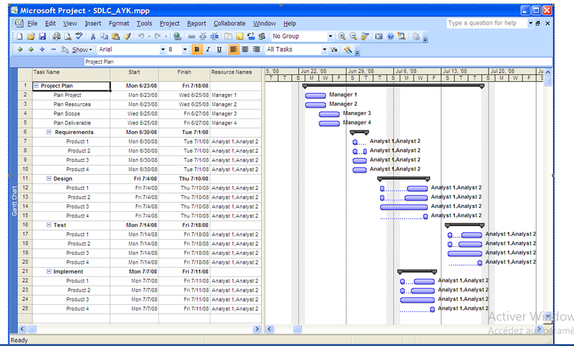
Task: Outdent the task with the left green arrow
Action: (x=20, y=49)
